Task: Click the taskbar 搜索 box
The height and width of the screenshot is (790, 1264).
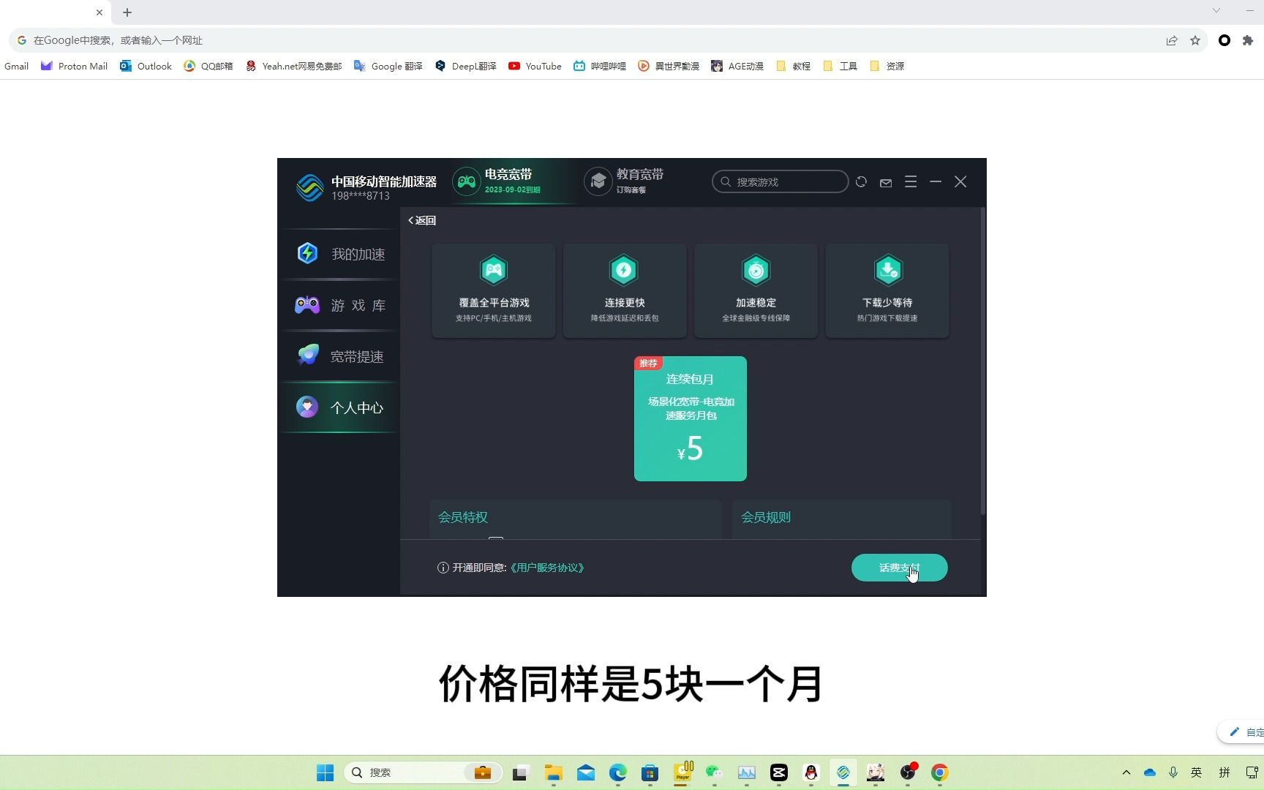Action: coord(424,772)
